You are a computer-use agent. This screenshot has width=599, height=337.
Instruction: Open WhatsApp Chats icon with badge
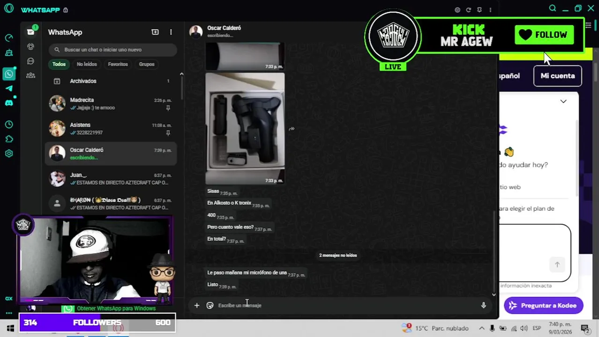point(30,32)
